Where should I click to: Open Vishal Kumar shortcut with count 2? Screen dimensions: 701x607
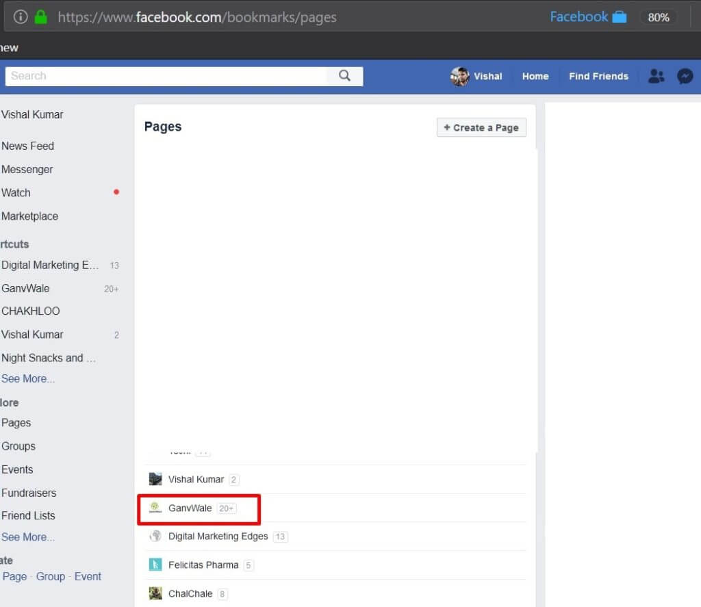(32, 335)
